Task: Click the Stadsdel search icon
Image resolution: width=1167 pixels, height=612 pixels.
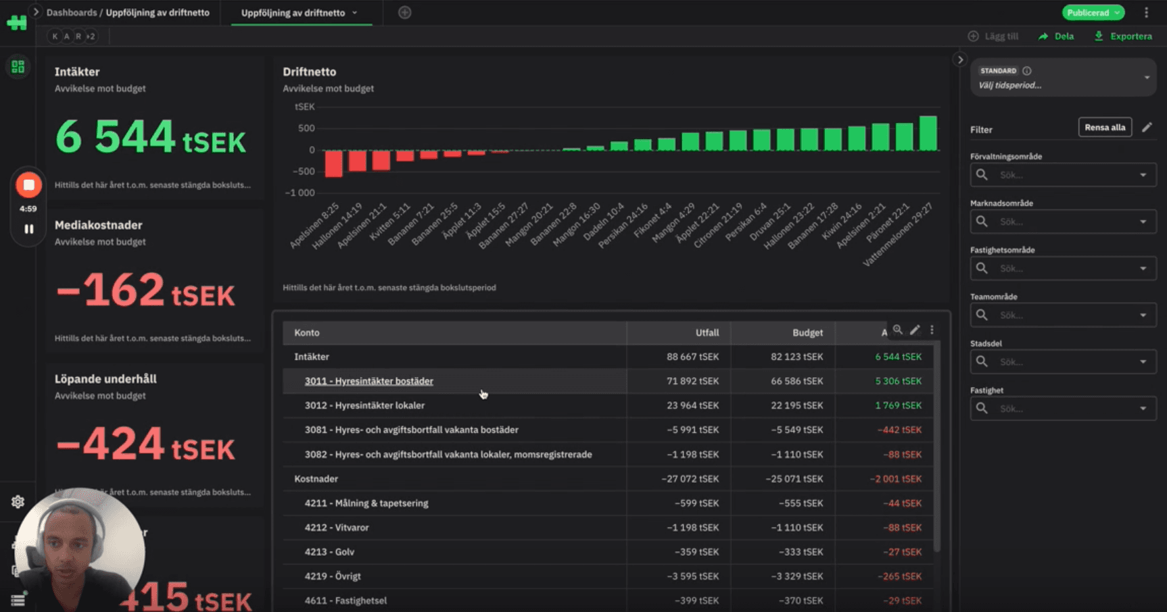Action: (982, 362)
